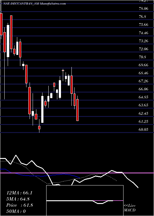Image resolution: width=154 pixels, height=216 pixels.
Task: Click the 64.85 price axis label
Action: point(144,97)
